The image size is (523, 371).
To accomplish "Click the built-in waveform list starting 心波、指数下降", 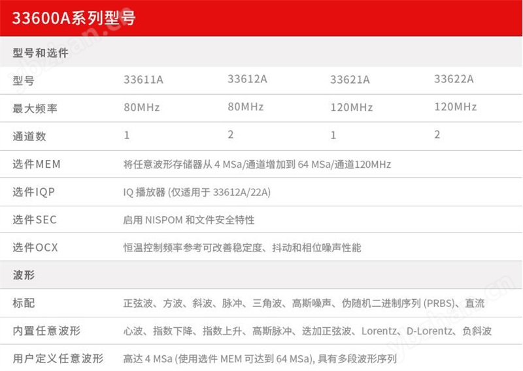I will (307, 331).
